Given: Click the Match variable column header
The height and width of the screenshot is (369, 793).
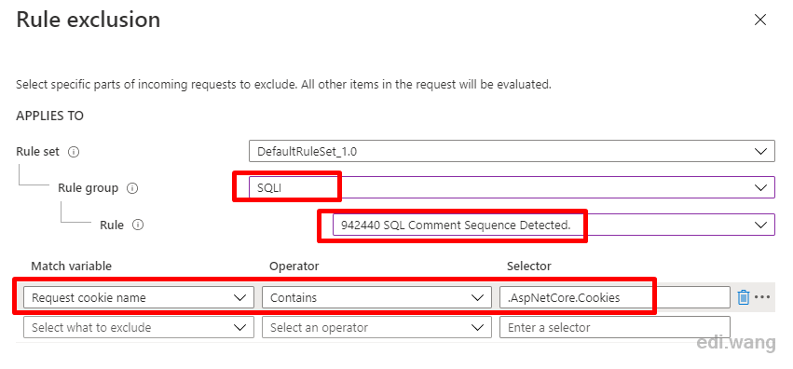Looking at the screenshot, I should point(72,266).
